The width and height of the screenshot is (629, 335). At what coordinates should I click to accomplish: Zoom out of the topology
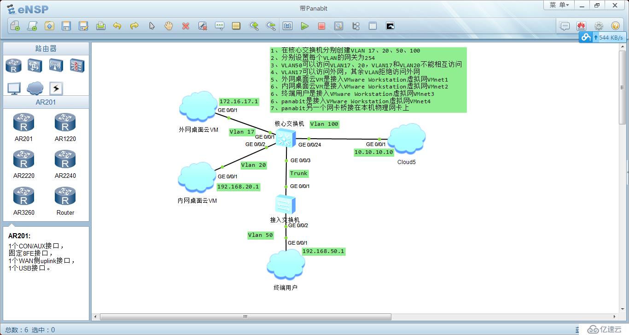point(271,26)
